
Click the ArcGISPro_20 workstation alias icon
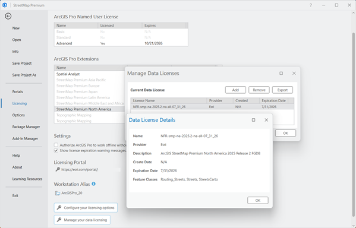coord(58,193)
